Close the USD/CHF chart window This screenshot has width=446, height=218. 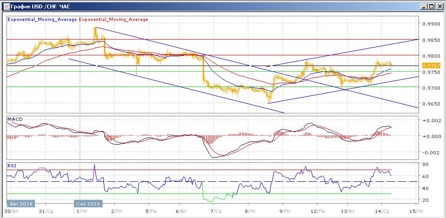point(439,6)
